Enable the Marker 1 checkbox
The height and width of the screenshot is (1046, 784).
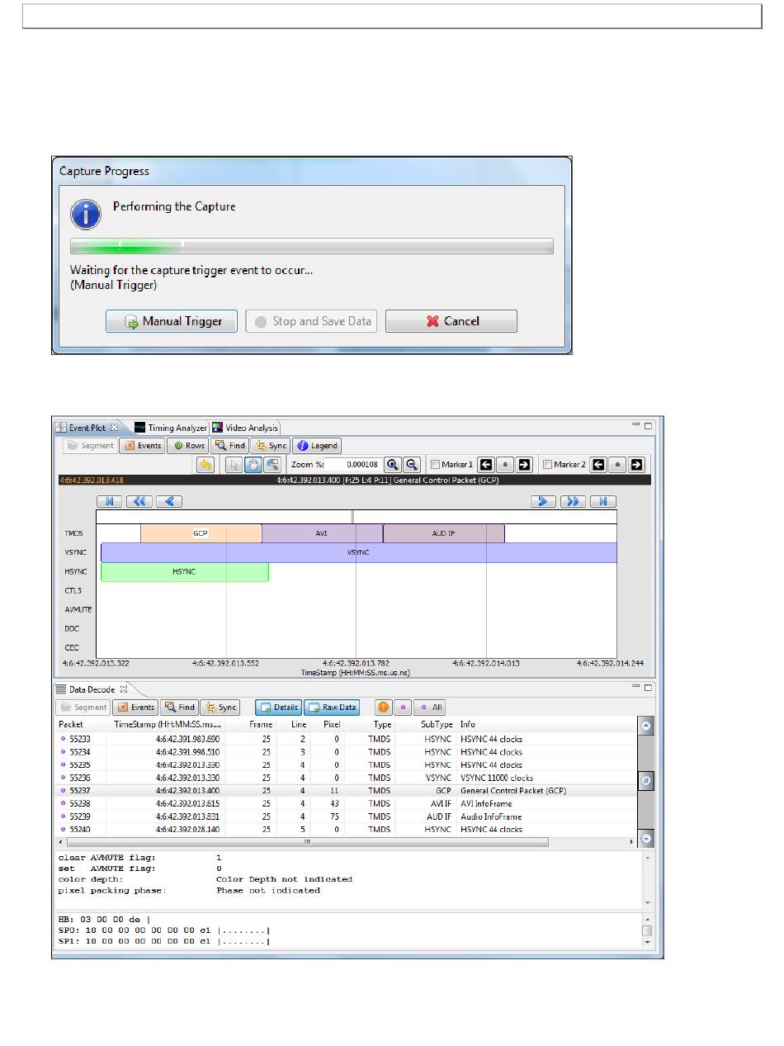pyautogui.click(x=436, y=465)
